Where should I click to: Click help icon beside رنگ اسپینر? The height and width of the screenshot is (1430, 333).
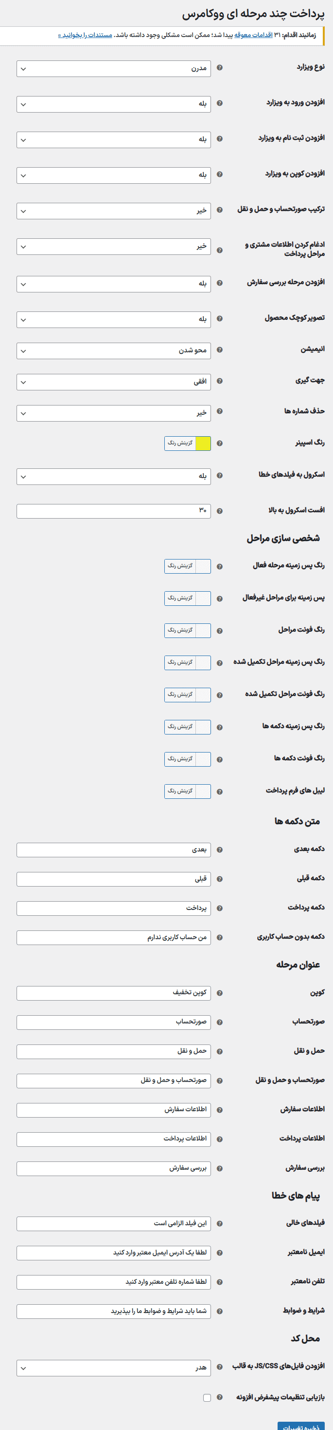point(219,444)
